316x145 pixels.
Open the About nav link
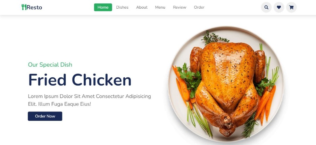click(x=142, y=7)
